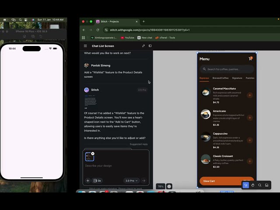The image size is (280, 210).
Task: Open the apps grid in bookmarks bar
Action: [84, 38]
